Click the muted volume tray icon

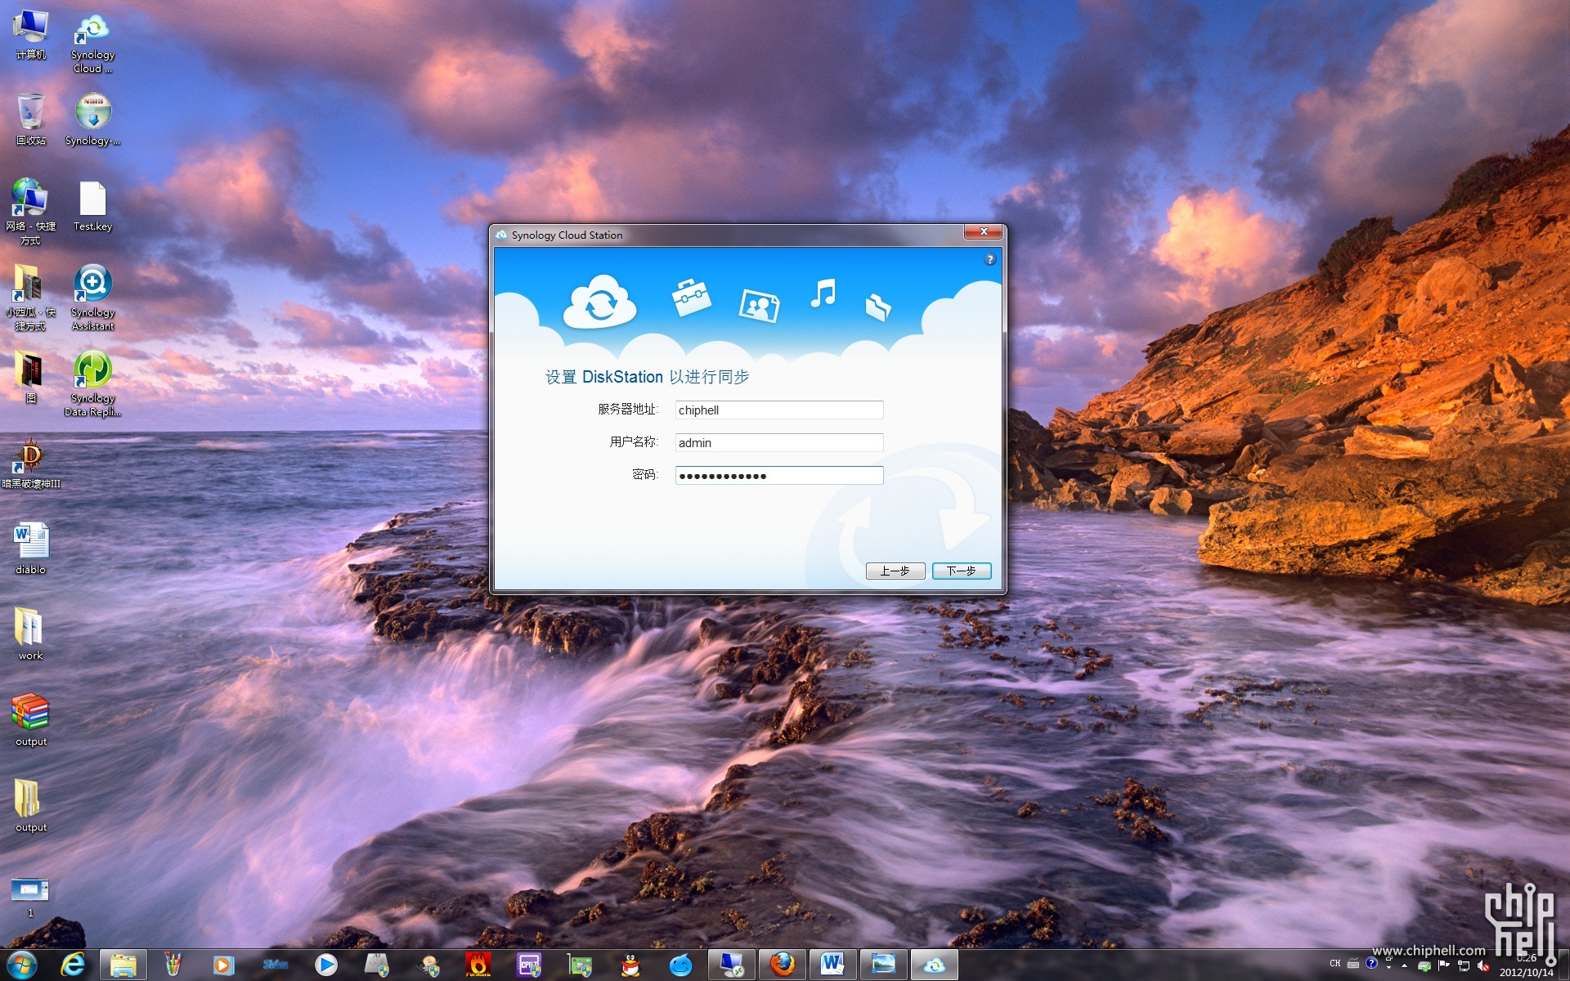(x=1483, y=965)
